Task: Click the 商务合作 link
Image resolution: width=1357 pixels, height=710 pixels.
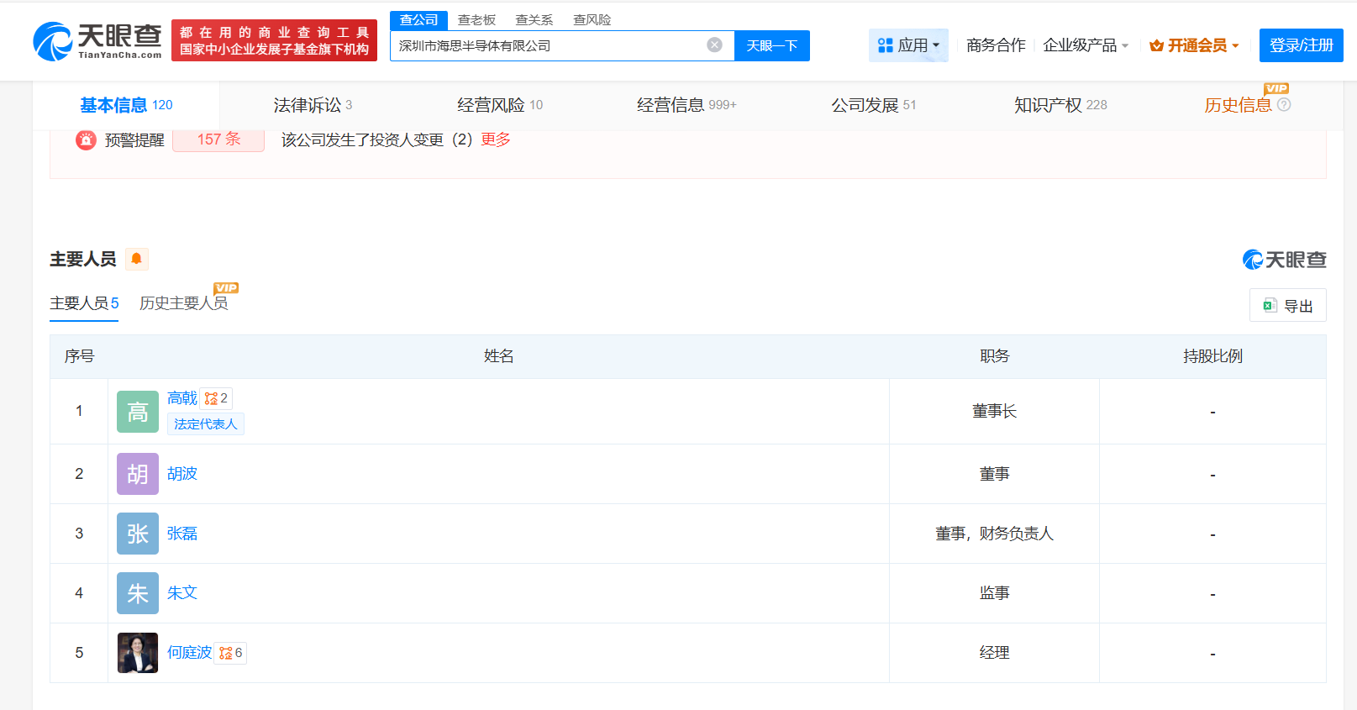Action: (x=996, y=45)
